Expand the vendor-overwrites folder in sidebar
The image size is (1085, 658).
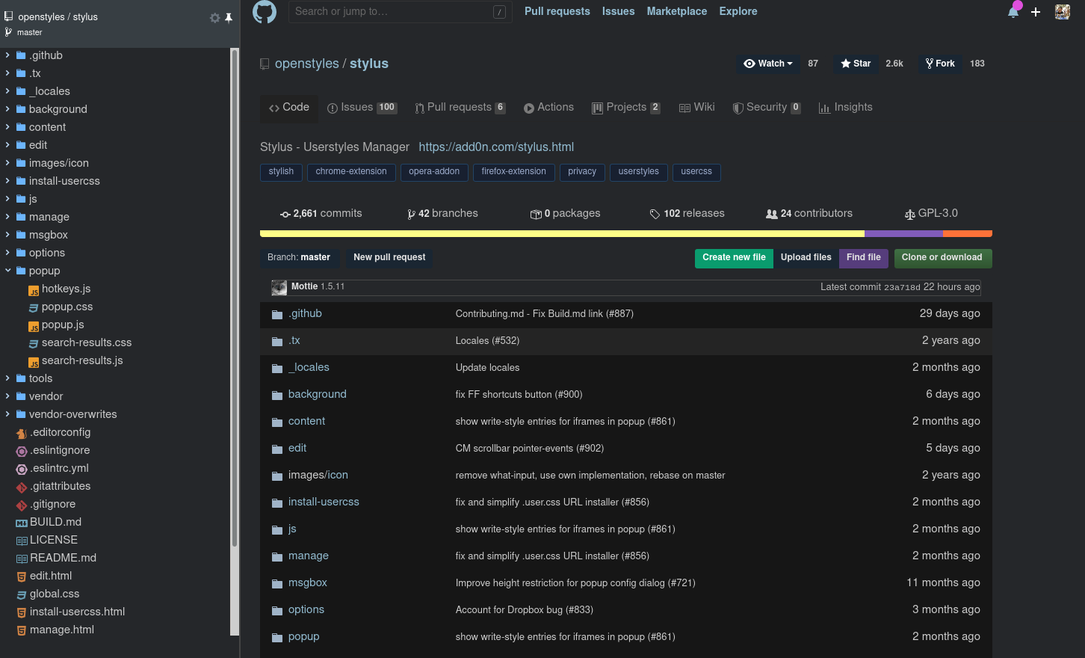pyautogui.click(x=7, y=414)
